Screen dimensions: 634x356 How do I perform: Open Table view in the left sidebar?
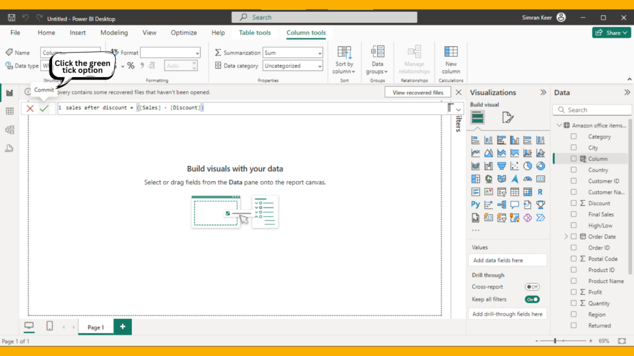pos(10,111)
